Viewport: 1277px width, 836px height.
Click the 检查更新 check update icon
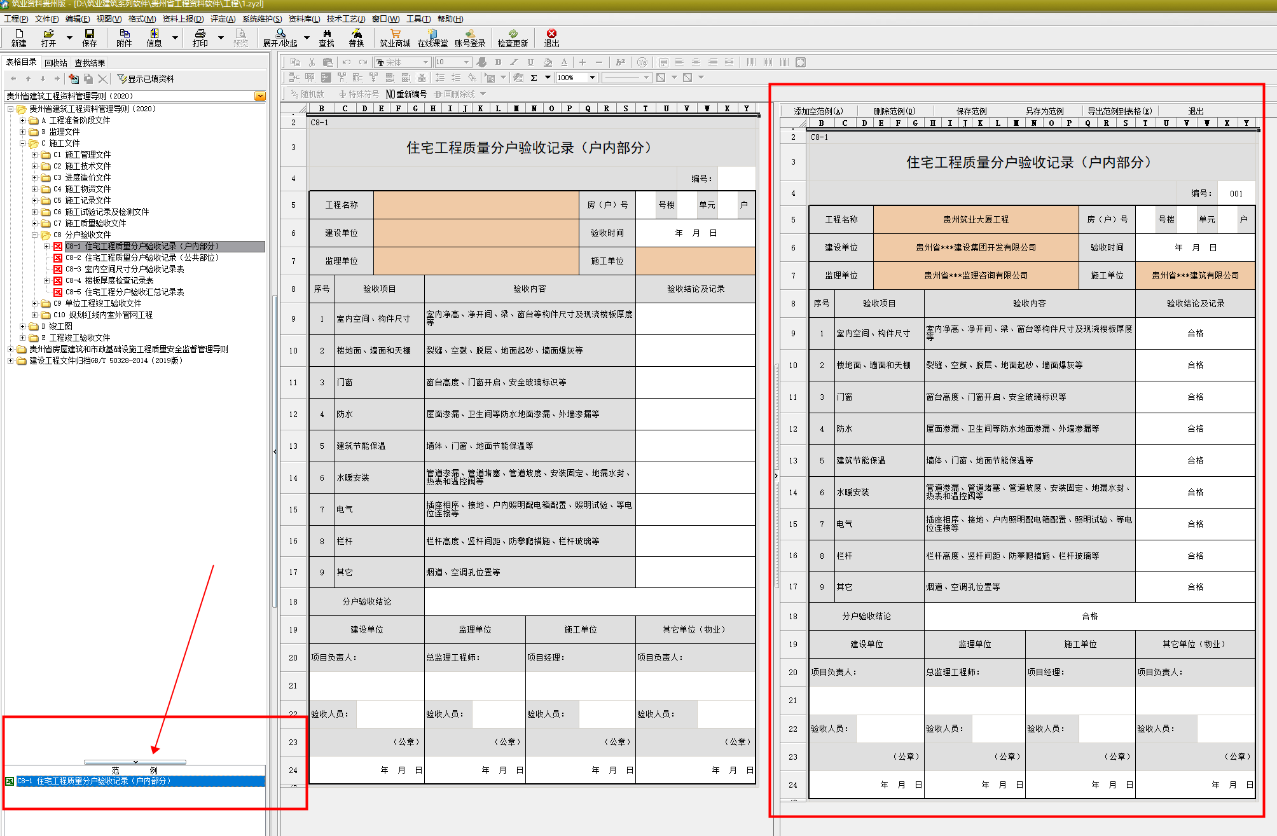(513, 38)
